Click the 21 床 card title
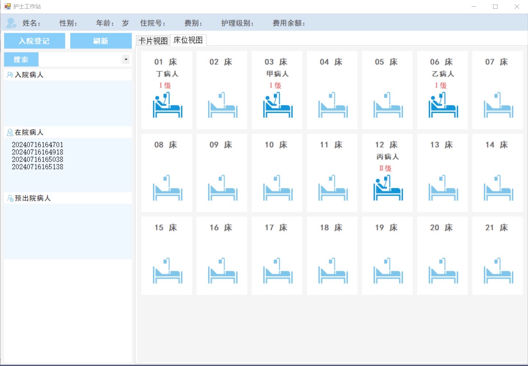Screen dimensions: 528x366 pos(497,228)
